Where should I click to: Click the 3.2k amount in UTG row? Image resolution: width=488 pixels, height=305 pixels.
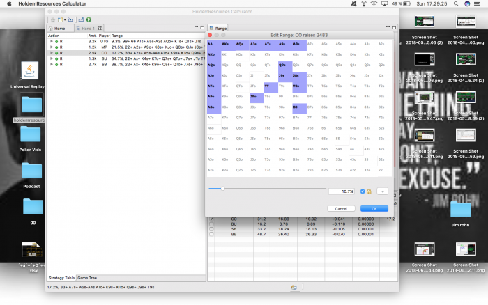92,41
